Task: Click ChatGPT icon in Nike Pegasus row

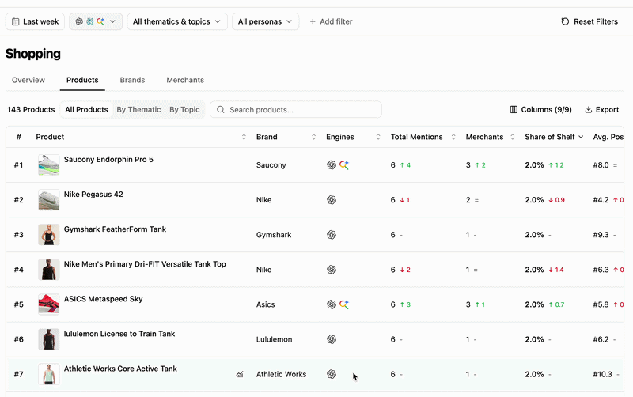Action: pyautogui.click(x=332, y=200)
